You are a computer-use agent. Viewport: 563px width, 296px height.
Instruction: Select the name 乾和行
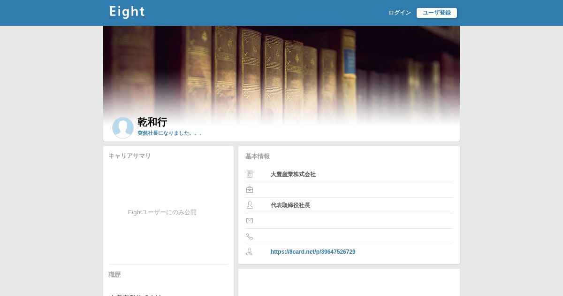pos(152,122)
